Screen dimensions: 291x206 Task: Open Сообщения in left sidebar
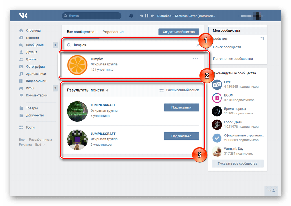pyautogui.click(x=35, y=45)
